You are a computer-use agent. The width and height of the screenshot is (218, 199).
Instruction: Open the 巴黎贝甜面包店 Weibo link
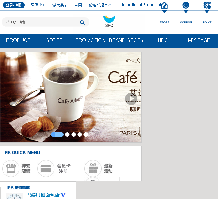[x=43, y=195]
